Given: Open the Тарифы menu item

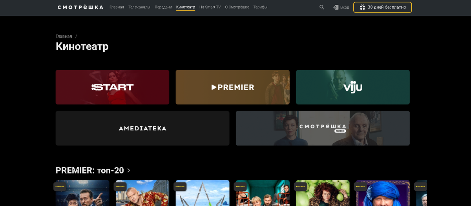Looking at the screenshot, I should [260, 7].
